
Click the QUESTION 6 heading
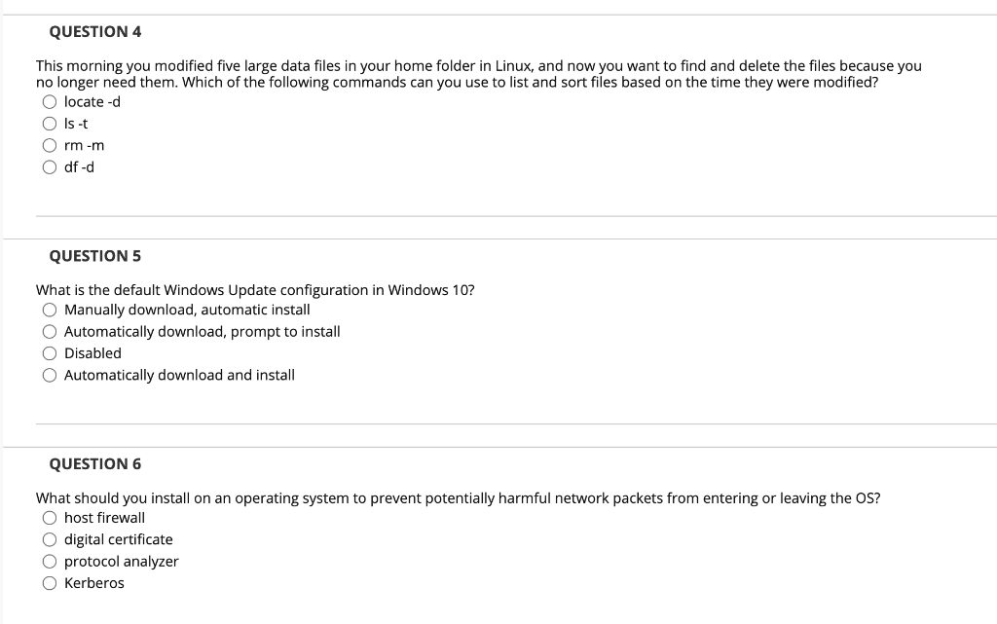[95, 464]
